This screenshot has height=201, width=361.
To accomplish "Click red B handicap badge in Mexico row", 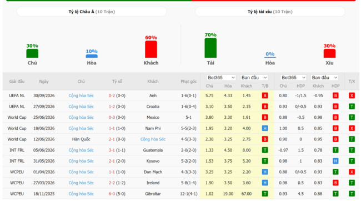I will (x=335, y=117).
